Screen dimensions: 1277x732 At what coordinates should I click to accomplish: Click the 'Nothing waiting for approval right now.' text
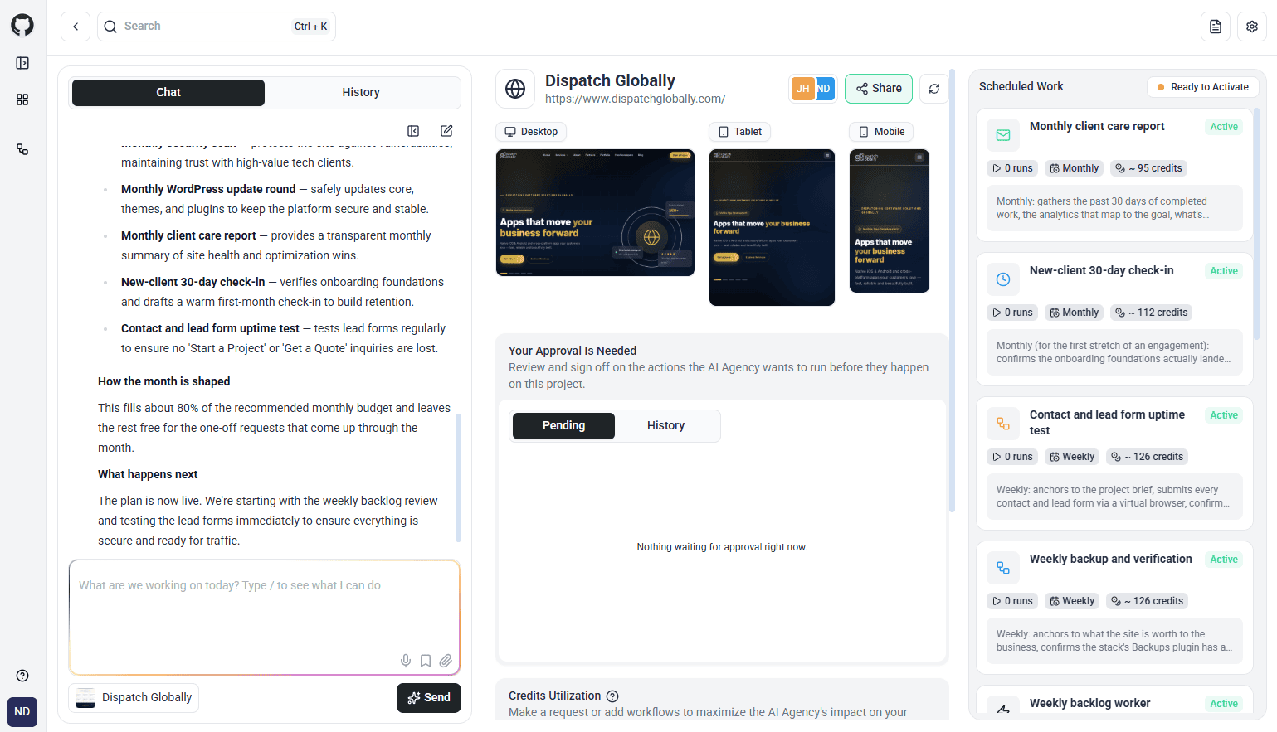[722, 547]
